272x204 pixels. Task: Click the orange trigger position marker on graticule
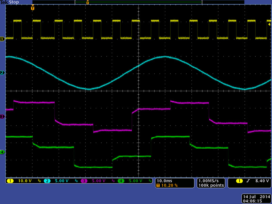click(33, 8)
